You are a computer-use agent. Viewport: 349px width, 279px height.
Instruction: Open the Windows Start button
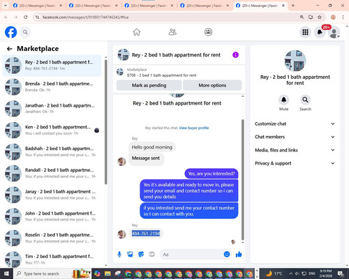pyautogui.click(x=6, y=273)
